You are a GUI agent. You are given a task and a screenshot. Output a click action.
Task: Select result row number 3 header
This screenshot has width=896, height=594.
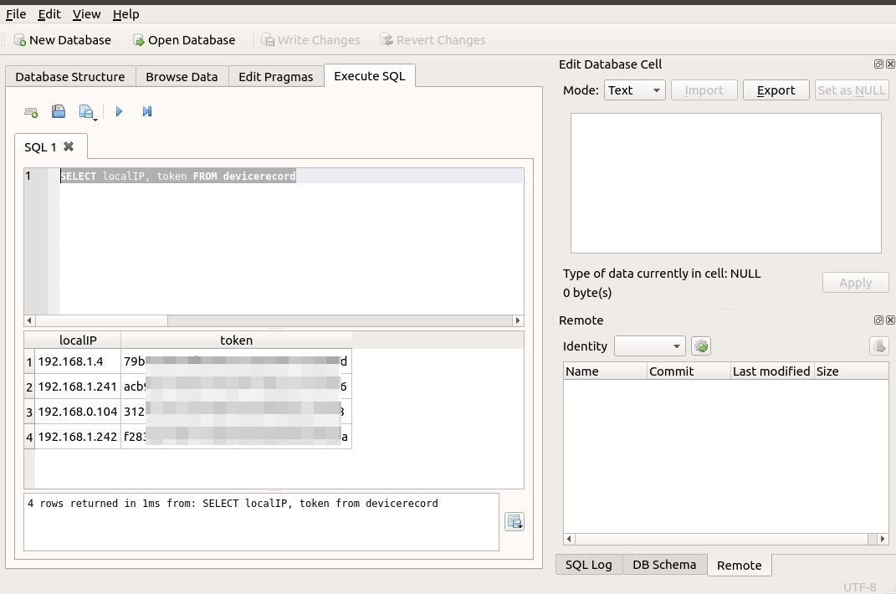coord(29,412)
